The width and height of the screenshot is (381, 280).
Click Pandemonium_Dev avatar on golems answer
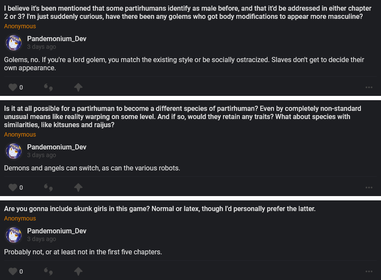click(x=14, y=43)
